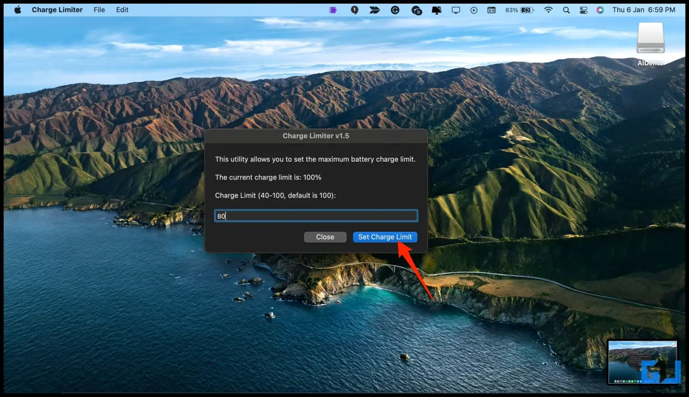Click the triple-arrow menu bar icon

point(374,10)
